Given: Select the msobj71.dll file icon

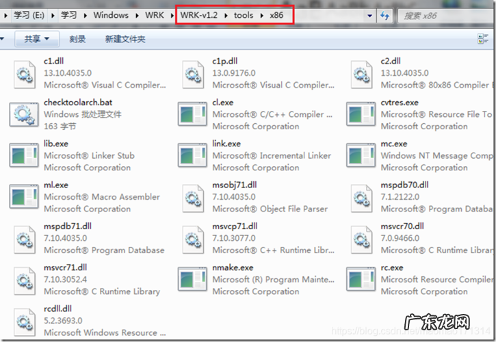Looking at the screenshot, I should tap(193, 198).
